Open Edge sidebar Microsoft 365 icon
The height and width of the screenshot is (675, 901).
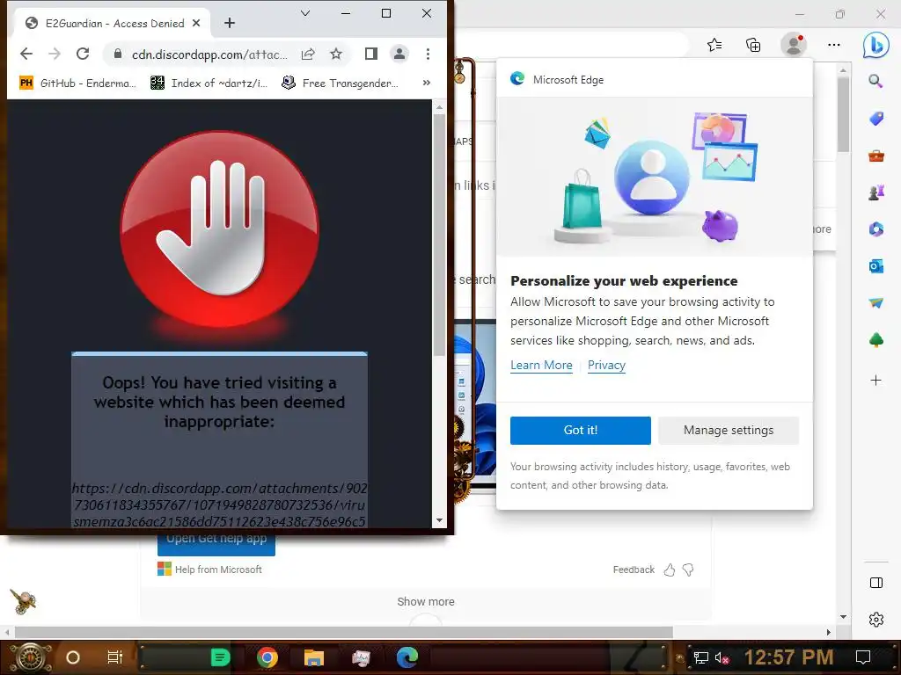pos(875,229)
